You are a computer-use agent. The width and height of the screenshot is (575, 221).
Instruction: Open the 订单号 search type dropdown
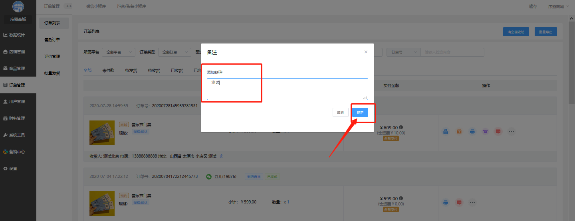pos(404,52)
